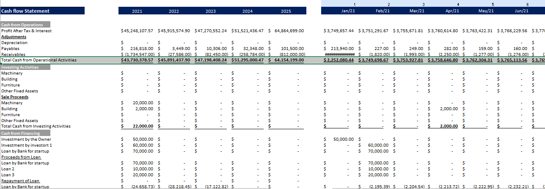
Task: Select the 2025 Payables value 101,500.00
Action: tap(291, 49)
